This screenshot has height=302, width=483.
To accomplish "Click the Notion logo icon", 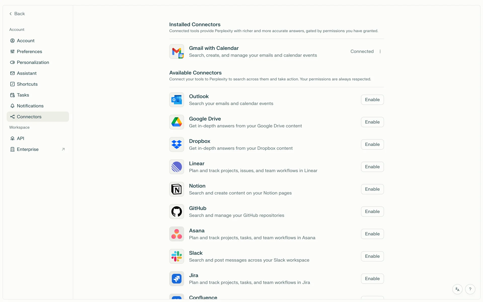I will [x=177, y=189].
